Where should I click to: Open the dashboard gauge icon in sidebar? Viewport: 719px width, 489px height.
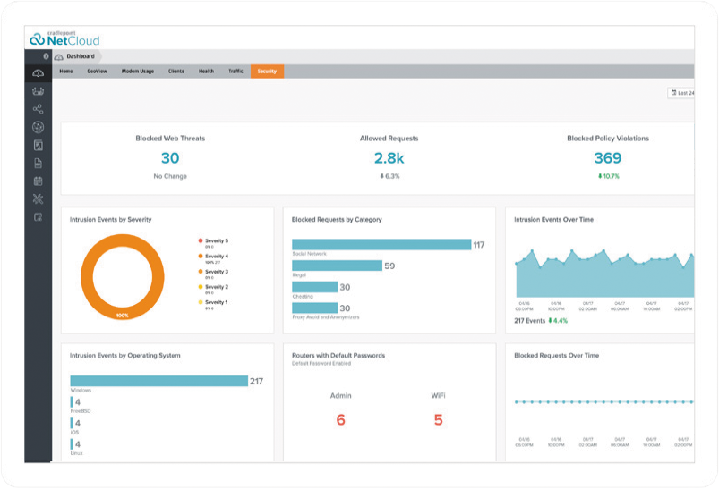38,73
